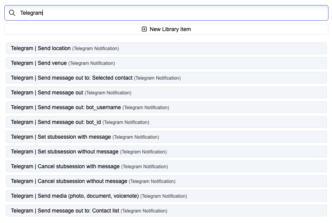The image size is (332, 223).
Task: Choose Cancel stubsession without message
Action: (166, 181)
